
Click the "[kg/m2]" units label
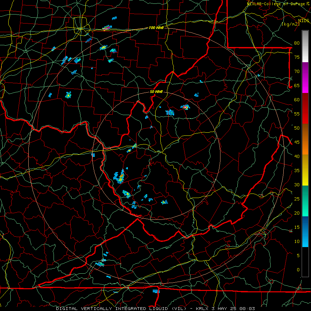click(291, 24)
